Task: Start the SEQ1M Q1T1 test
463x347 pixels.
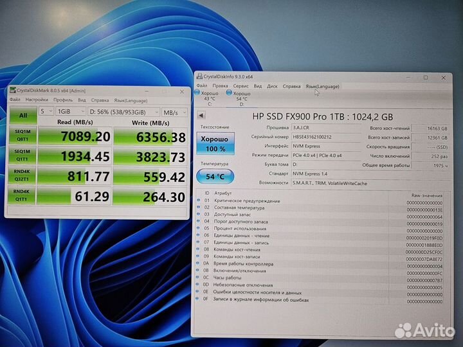Action: 23,156
